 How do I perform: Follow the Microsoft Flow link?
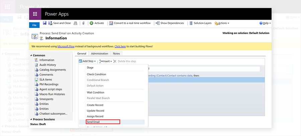click(66, 46)
